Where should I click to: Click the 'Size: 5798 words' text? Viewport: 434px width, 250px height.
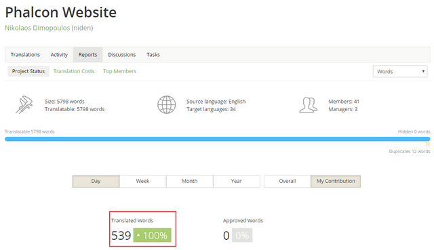64,102
